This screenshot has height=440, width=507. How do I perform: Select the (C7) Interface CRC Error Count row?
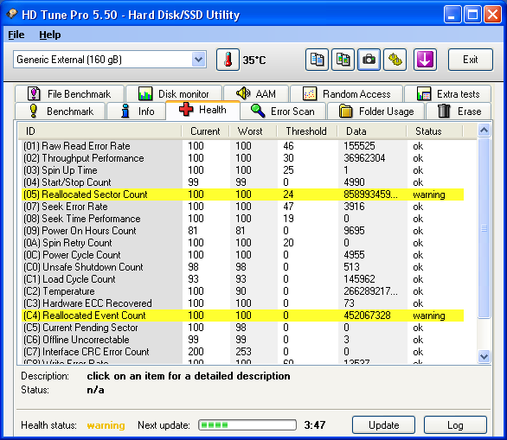pyautogui.click(x=243, y=352)
